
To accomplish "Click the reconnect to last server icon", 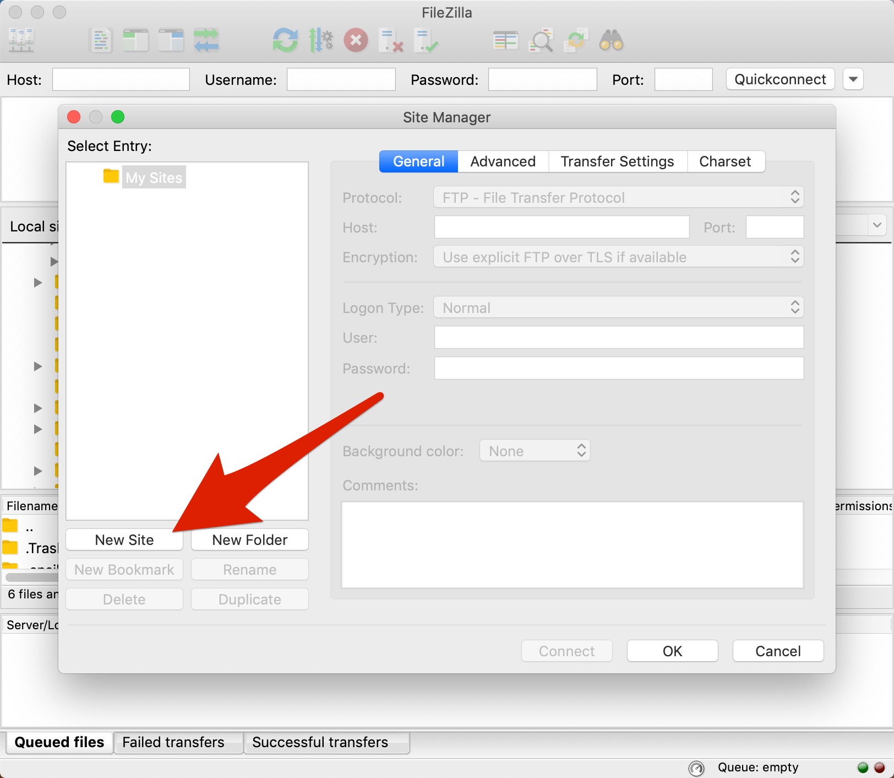I will click(x=427, y=40).
